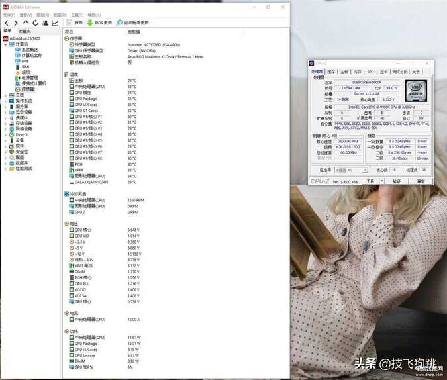
Task: Click the AIDA64 v6.25.3400 root node
Action: (x=25, y=38)
